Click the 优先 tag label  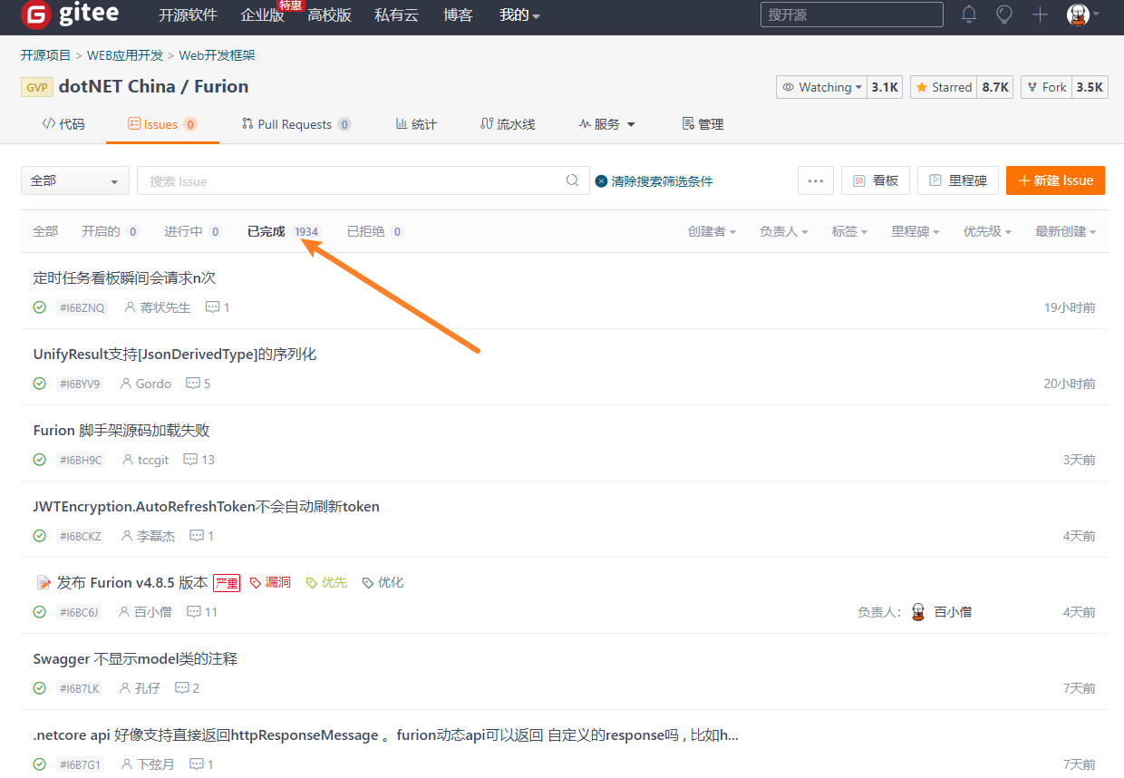326,582
